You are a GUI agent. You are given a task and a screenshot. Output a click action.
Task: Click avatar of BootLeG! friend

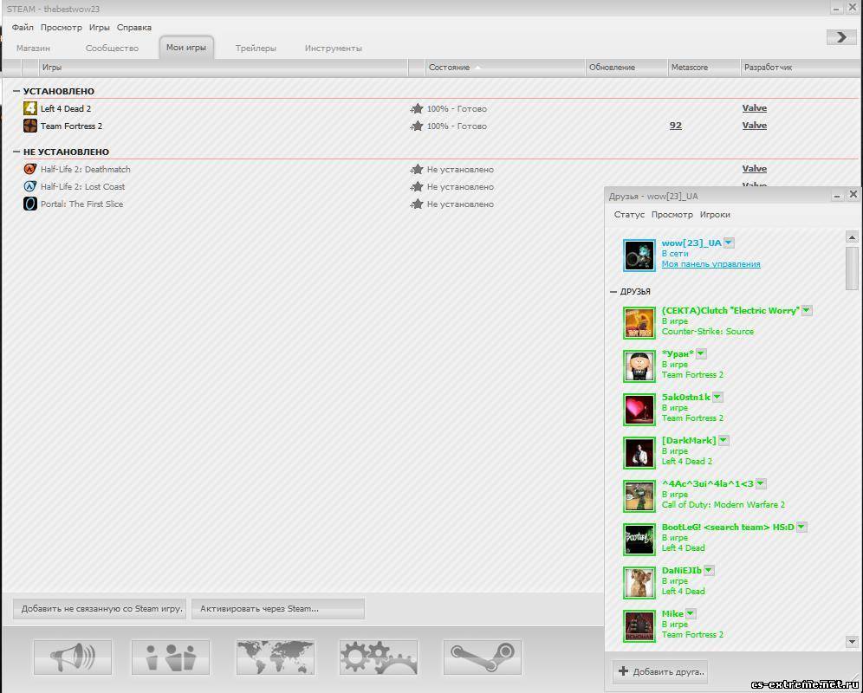[x=639, y=540]
